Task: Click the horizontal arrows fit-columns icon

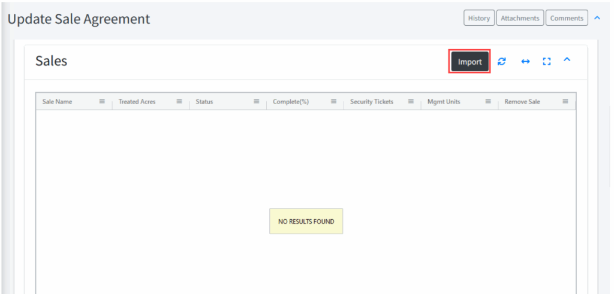Action: tap(525, 62)
